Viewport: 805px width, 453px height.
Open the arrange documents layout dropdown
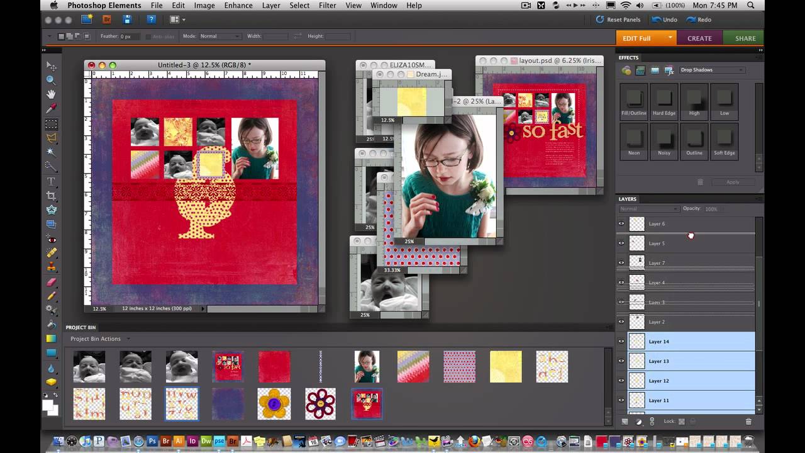[177, 20]
